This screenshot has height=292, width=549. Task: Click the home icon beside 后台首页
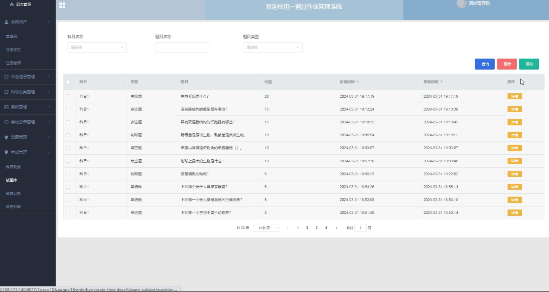point(12,5)
